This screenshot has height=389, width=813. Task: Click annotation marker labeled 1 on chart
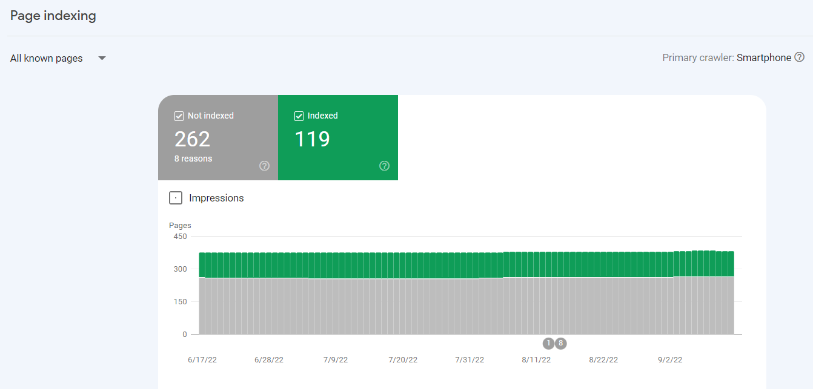click(x=549, y=344)
